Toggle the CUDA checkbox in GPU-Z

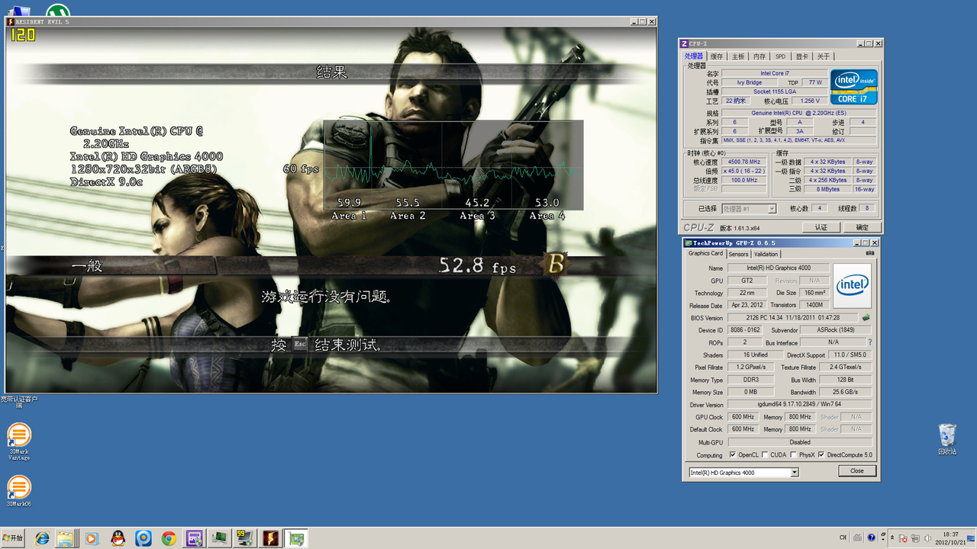765,454
